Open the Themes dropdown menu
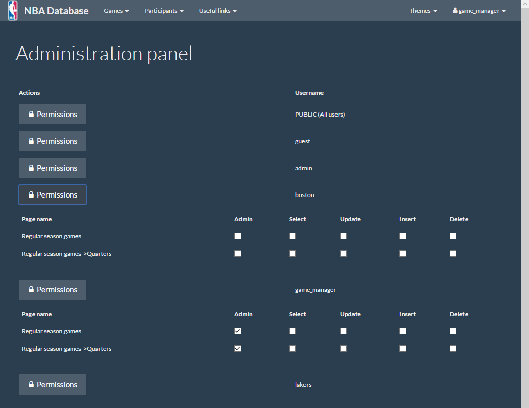The width and height of the screenshot is (529, 408). coord(423,10)
